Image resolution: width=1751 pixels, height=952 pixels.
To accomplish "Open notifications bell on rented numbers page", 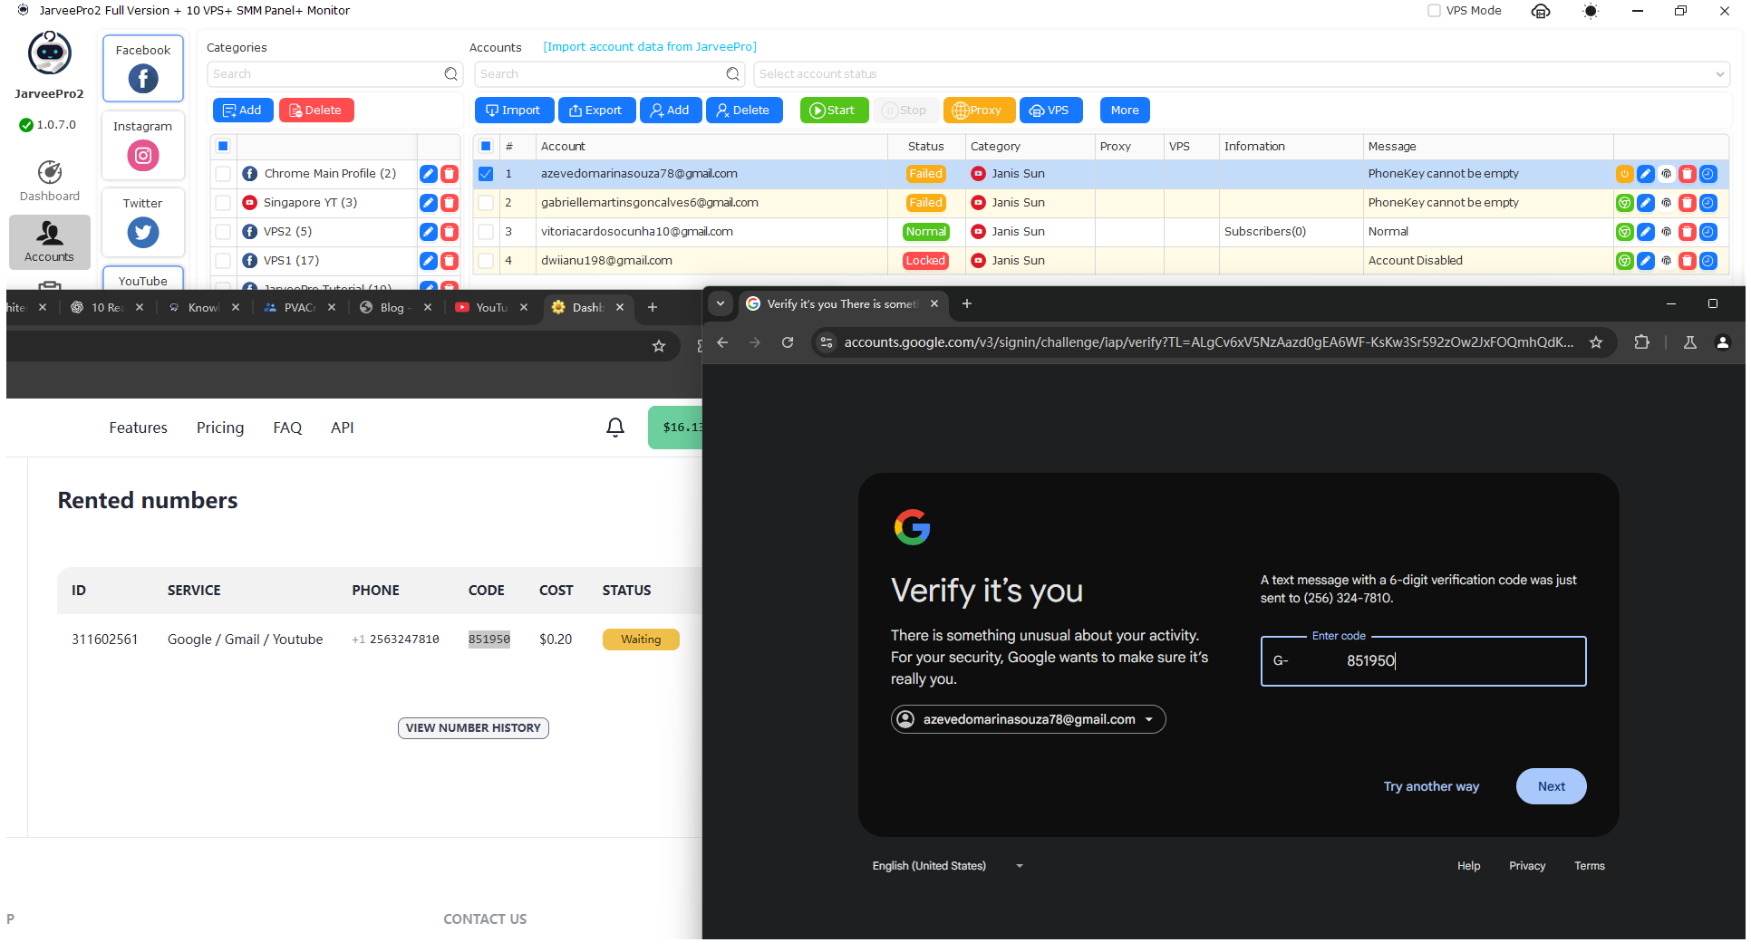I will click(615, 428).
